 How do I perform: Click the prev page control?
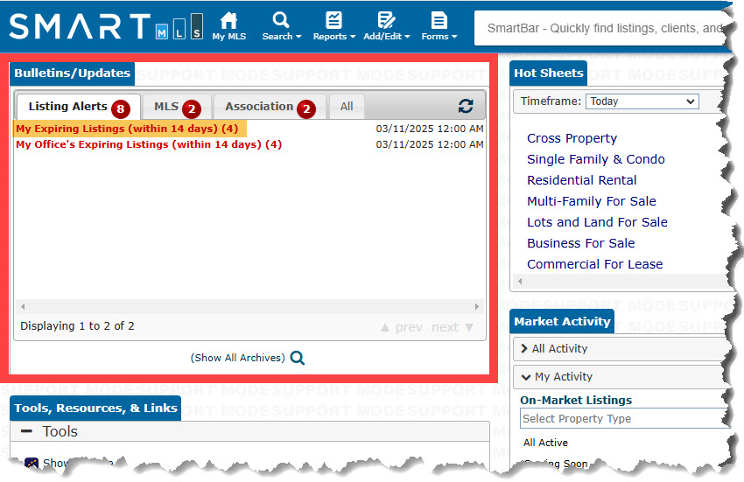pos(402,327)
